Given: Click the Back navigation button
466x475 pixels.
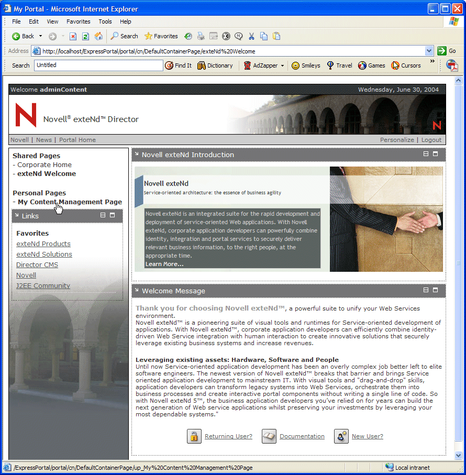Looking at the screenshot, I should 23,36.
